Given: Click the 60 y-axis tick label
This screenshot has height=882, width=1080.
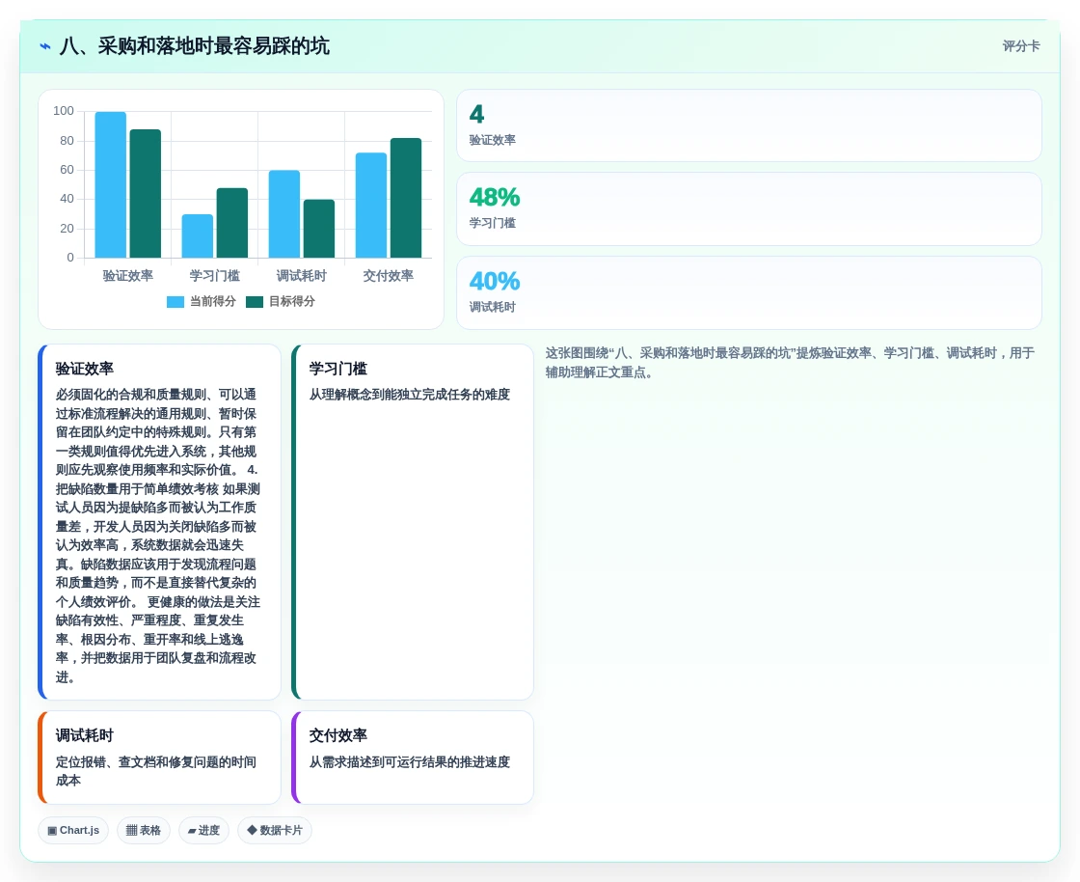Looking at the screenshot, I should (67, 170).
